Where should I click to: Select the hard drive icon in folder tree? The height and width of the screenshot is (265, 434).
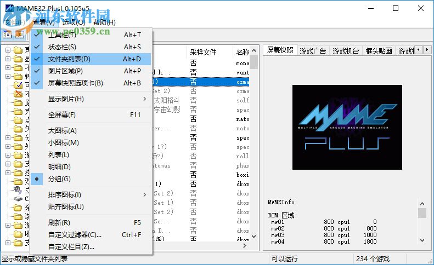click(x=18, y=199)
